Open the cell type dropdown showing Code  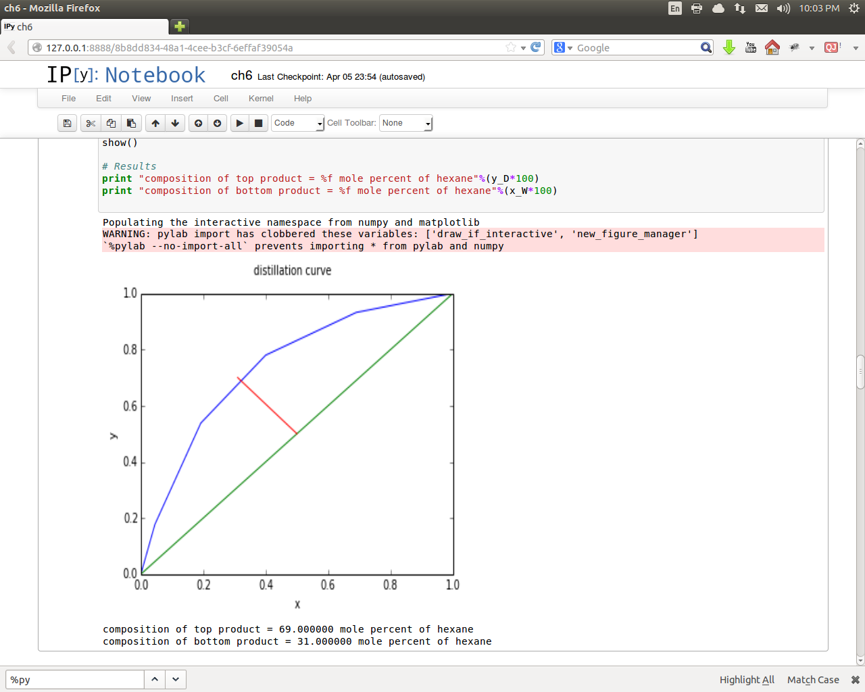coord(298,123)
